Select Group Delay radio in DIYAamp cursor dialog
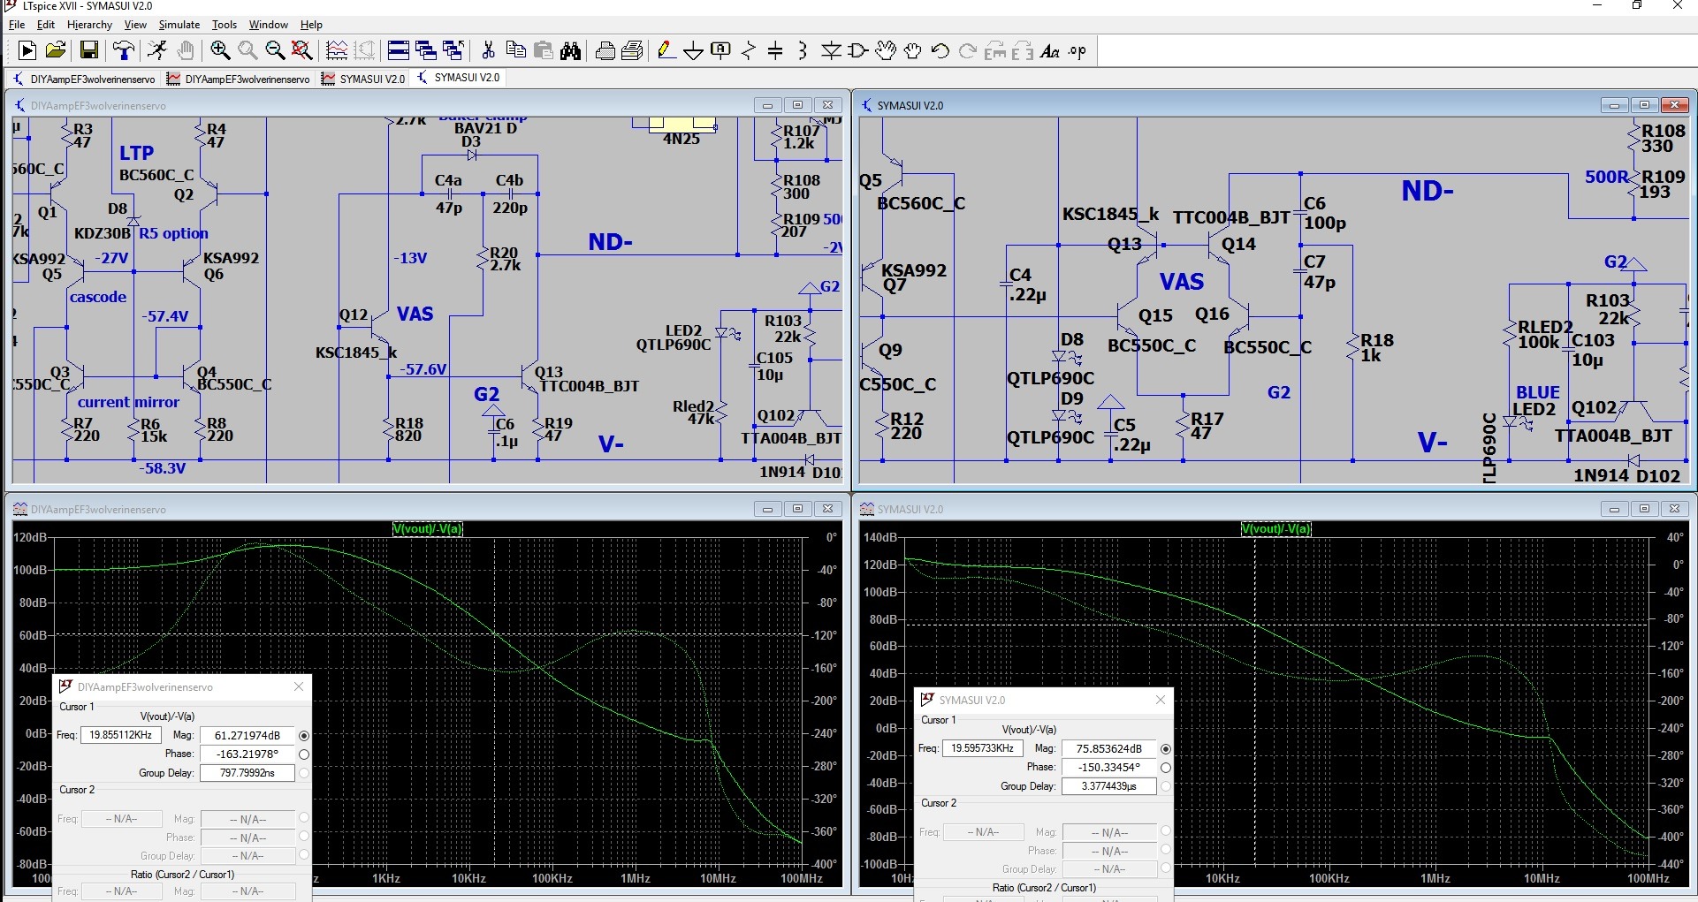This screenshot has width=1698, height=902. (x=304, y=773)
